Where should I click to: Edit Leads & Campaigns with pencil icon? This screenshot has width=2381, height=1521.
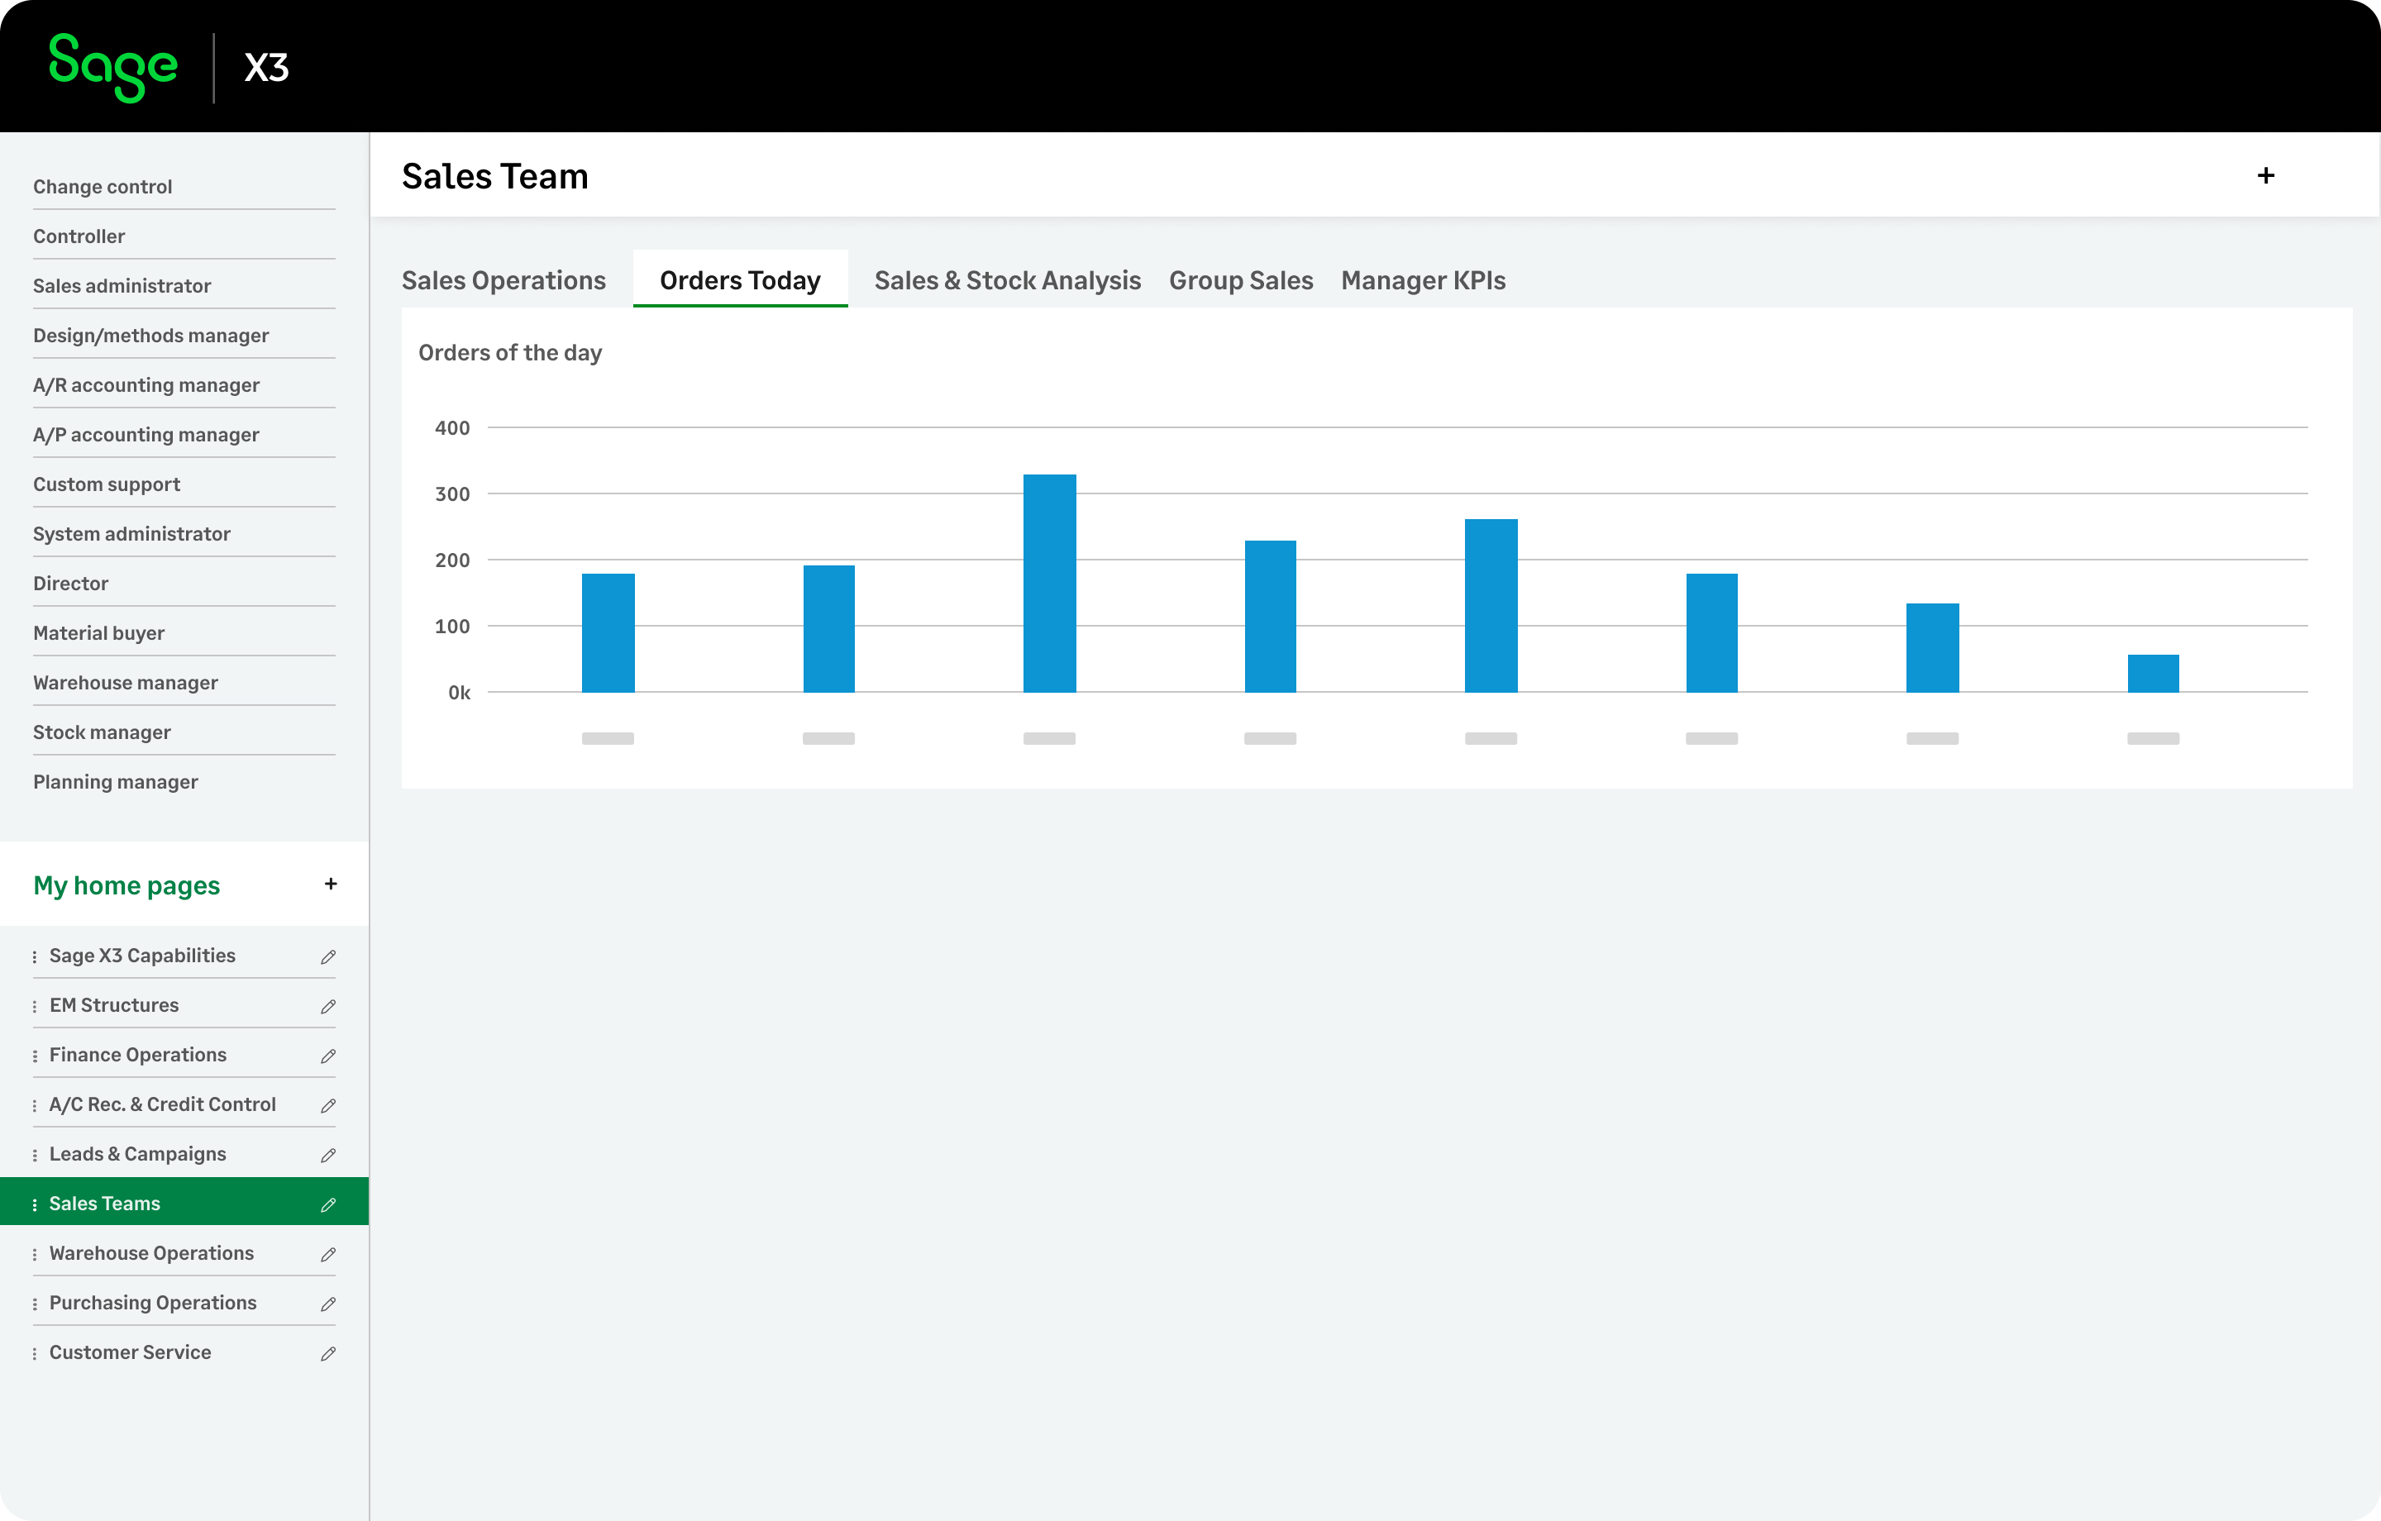[328, 1154]
